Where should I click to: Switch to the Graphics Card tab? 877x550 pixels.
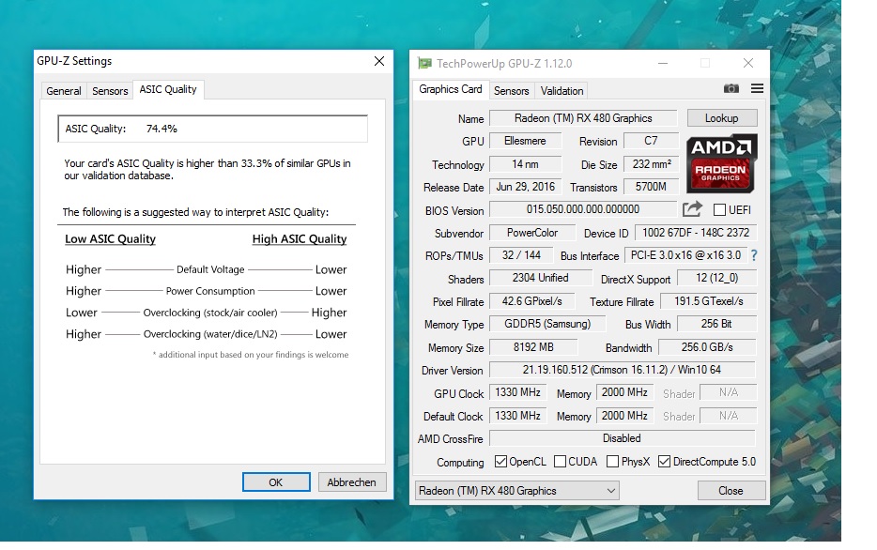(x=451, y=89)
